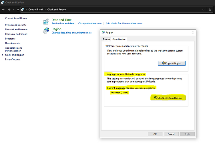
Task: Cancel the Region dialog
Action: (x=171, y=134)
